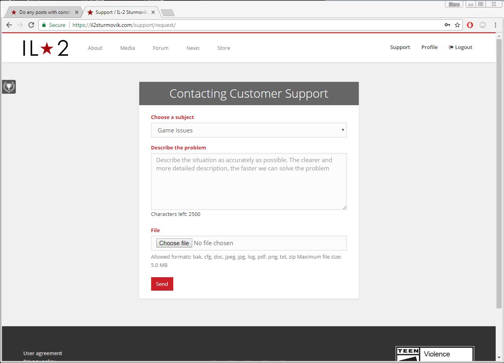Image resolution: width=504 pixels, height=363 pixels.
Task: Click into the Describe the problem text area
Action: pyautogui.click(x=249, y=181)
